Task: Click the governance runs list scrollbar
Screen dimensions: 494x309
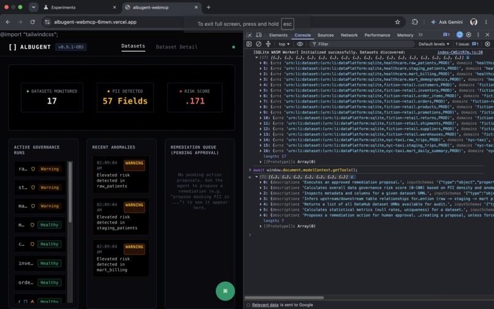Action: [x=70, y=193]
